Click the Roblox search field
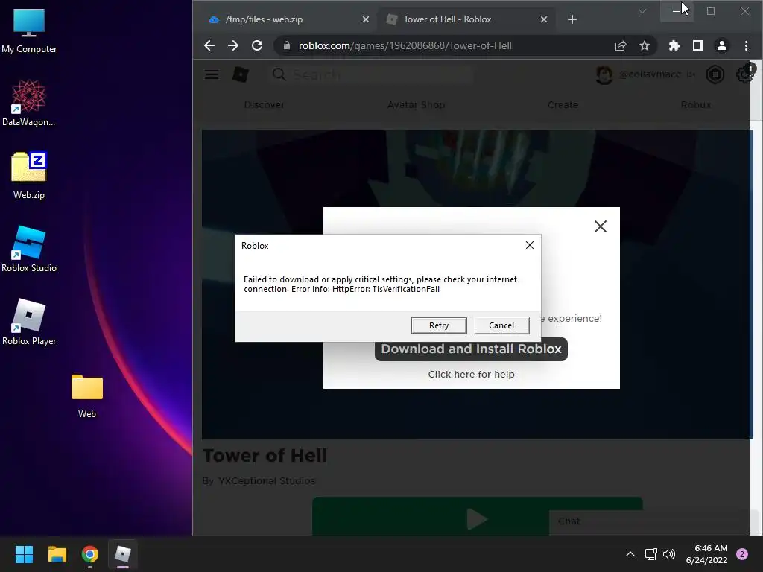 [370, 74]
